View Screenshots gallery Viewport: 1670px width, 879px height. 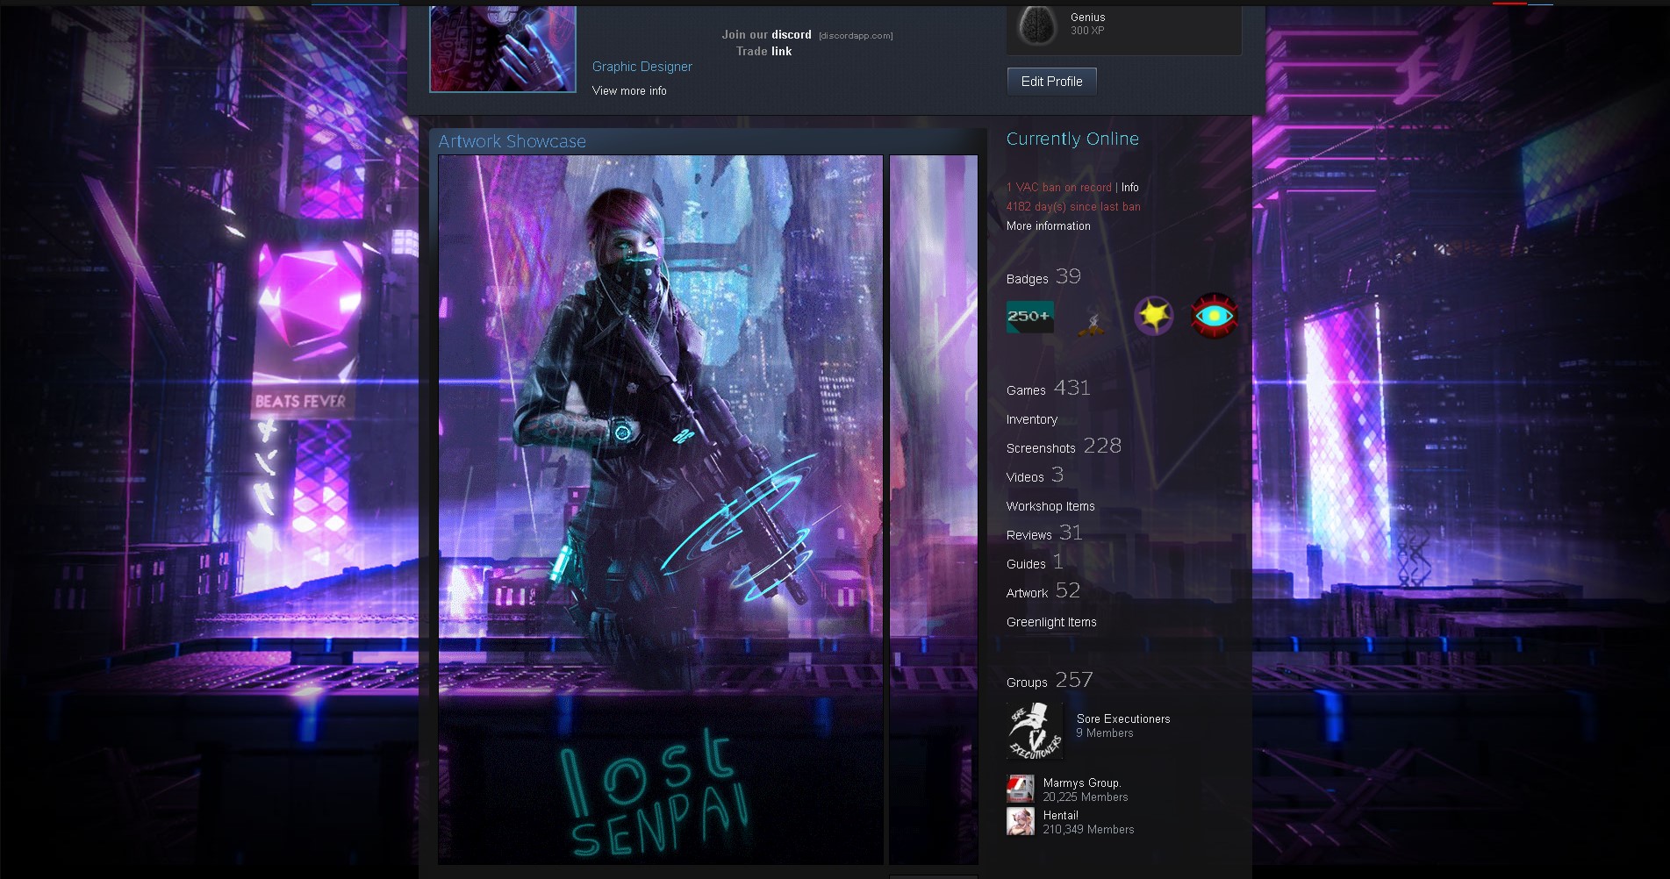[1041, 448]
